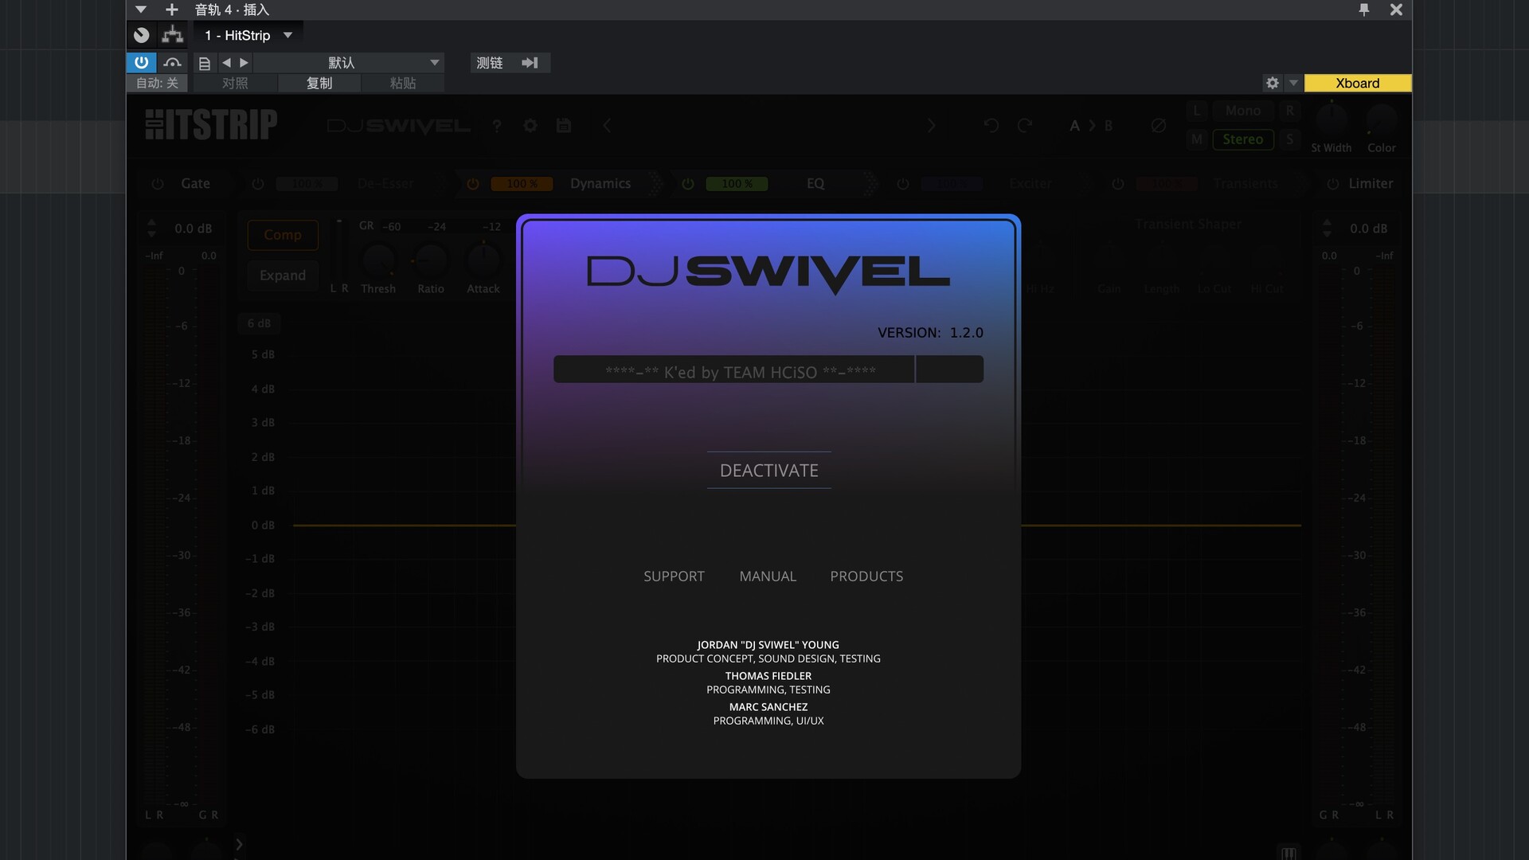This screenshot has height=860, width=1529.
Task: Click the license key field
Action: 768,369
